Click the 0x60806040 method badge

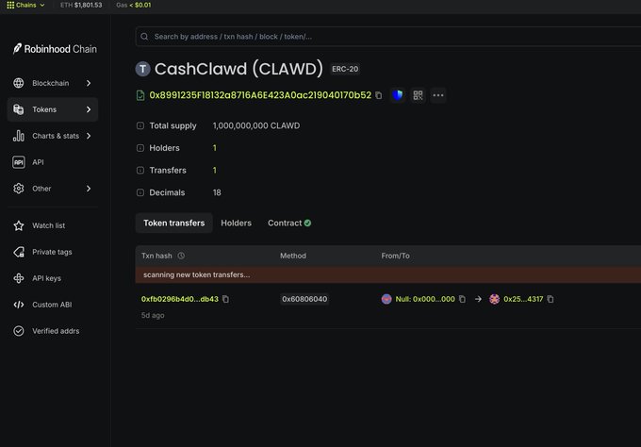pos(304,299)
